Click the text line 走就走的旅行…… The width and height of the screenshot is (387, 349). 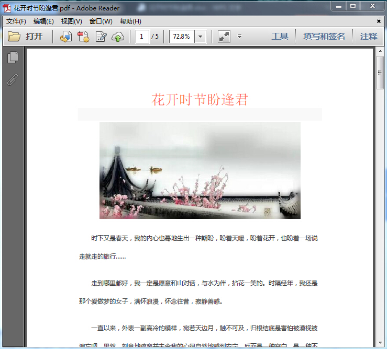(x=103, y=257)
